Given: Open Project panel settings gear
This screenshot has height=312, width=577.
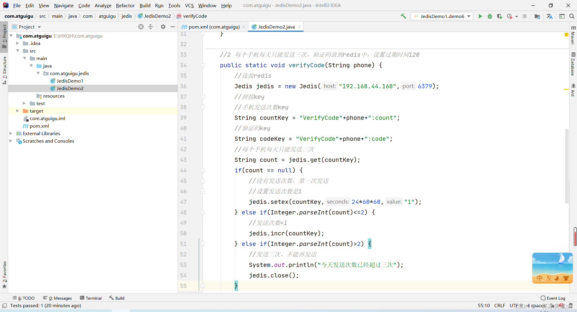Looking at the screenshot, I should coord(163,27).
